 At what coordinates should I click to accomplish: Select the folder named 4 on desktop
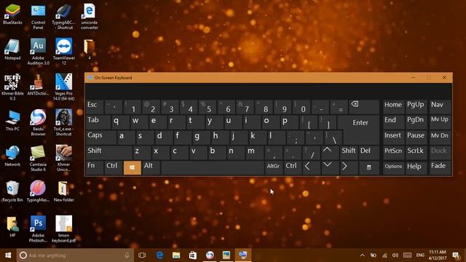pyautogui.click(x=89, y=49)
